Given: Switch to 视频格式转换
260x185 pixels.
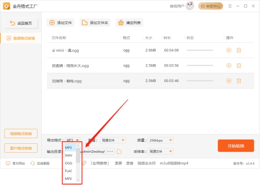Looking at the screenshot, I should coord(21,133).
